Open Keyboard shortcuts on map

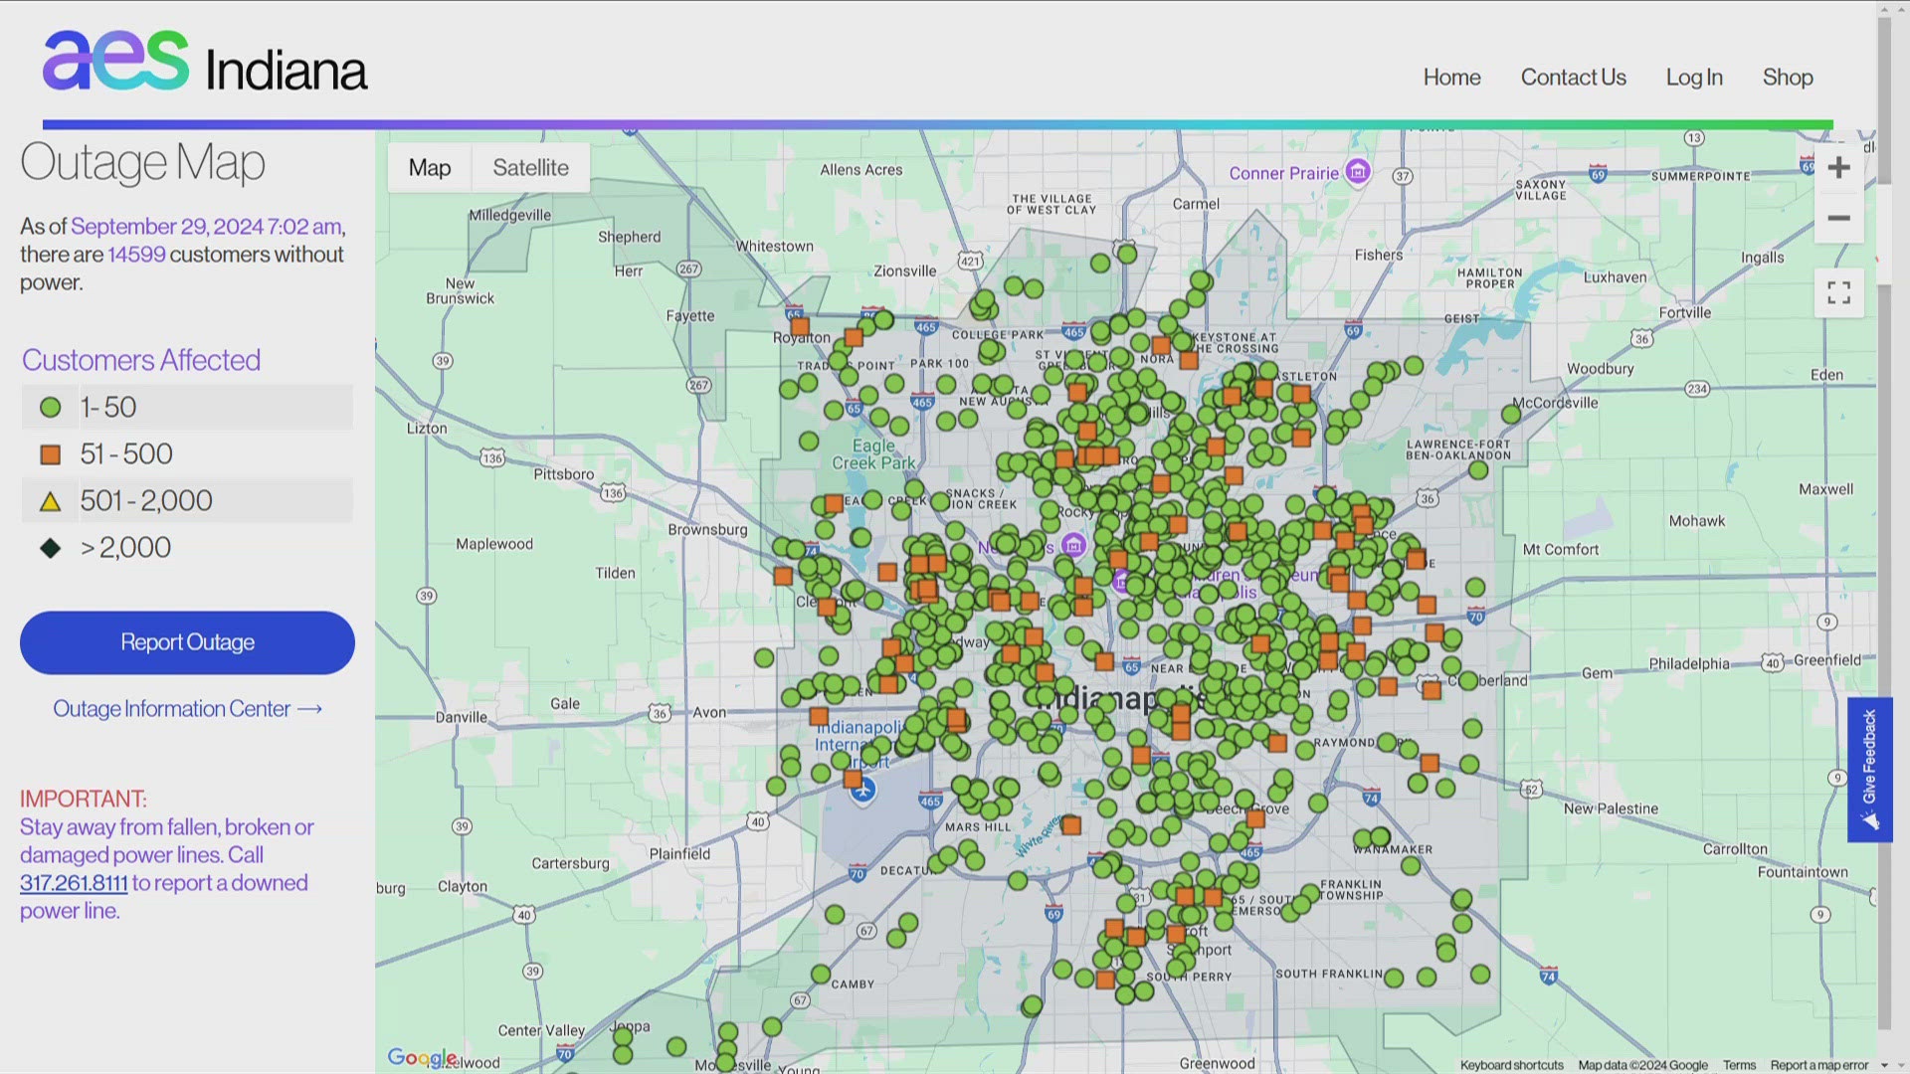click(x=1511, y=1065)
